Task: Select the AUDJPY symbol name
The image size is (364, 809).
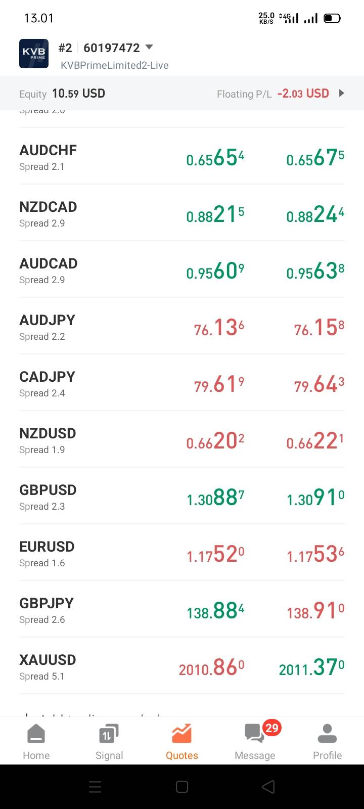Action: 47,320
